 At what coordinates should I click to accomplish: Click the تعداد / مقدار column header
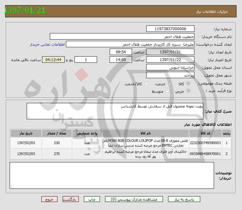[57, 133]
